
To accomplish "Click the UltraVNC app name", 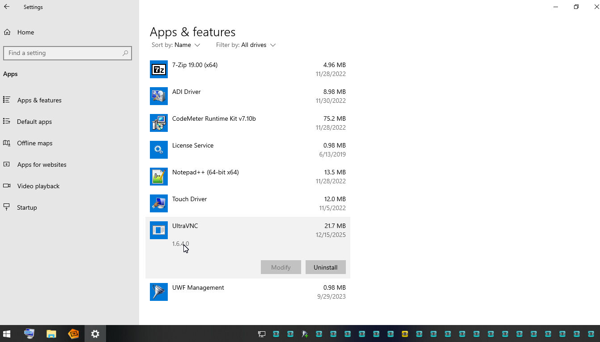I will [185, 226].
